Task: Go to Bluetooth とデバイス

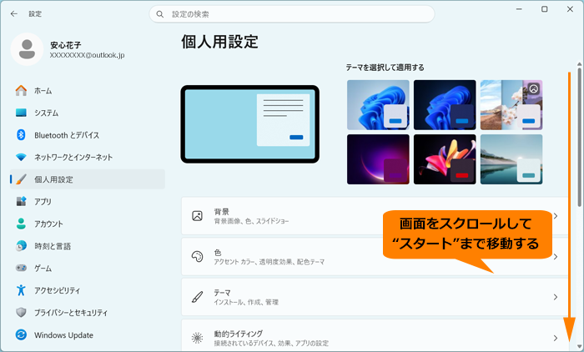Action: [x=87, y=135]
